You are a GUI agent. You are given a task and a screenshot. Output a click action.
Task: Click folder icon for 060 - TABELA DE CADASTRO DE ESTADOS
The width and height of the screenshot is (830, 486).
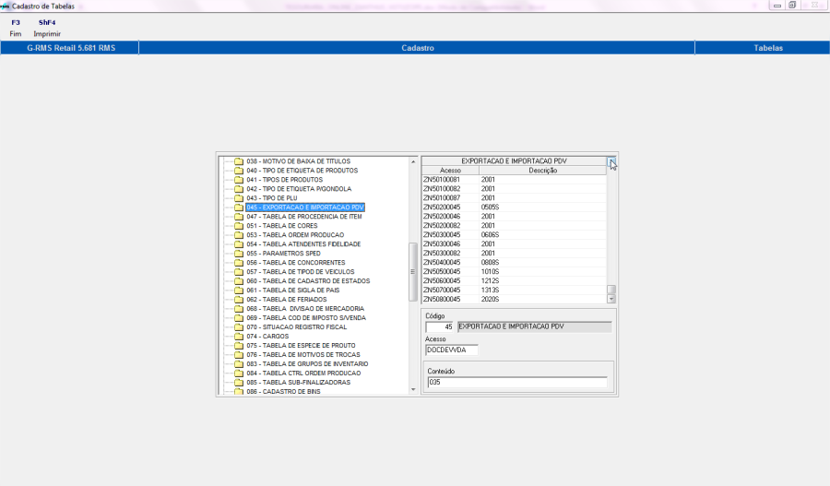239,281
